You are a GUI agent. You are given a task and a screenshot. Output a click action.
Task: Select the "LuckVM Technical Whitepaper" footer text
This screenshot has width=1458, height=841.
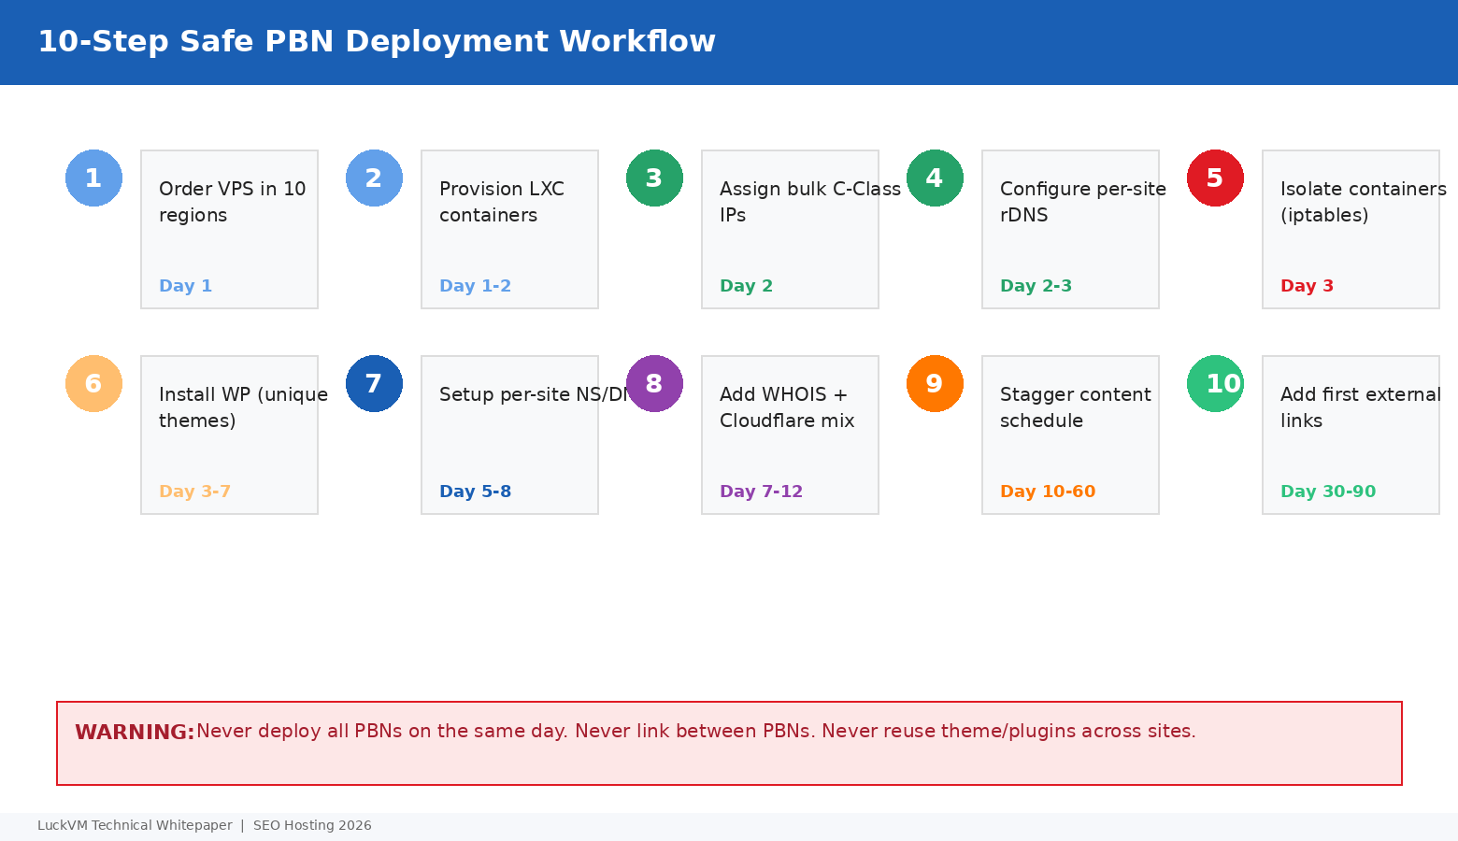click(135, 825)
